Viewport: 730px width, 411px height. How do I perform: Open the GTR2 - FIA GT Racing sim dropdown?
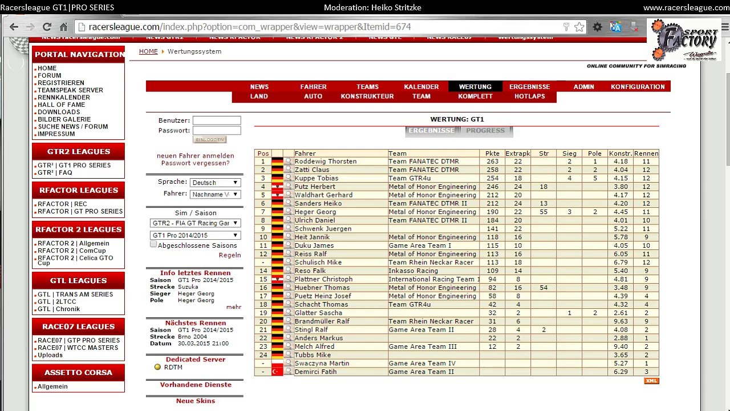pos(195,223)
